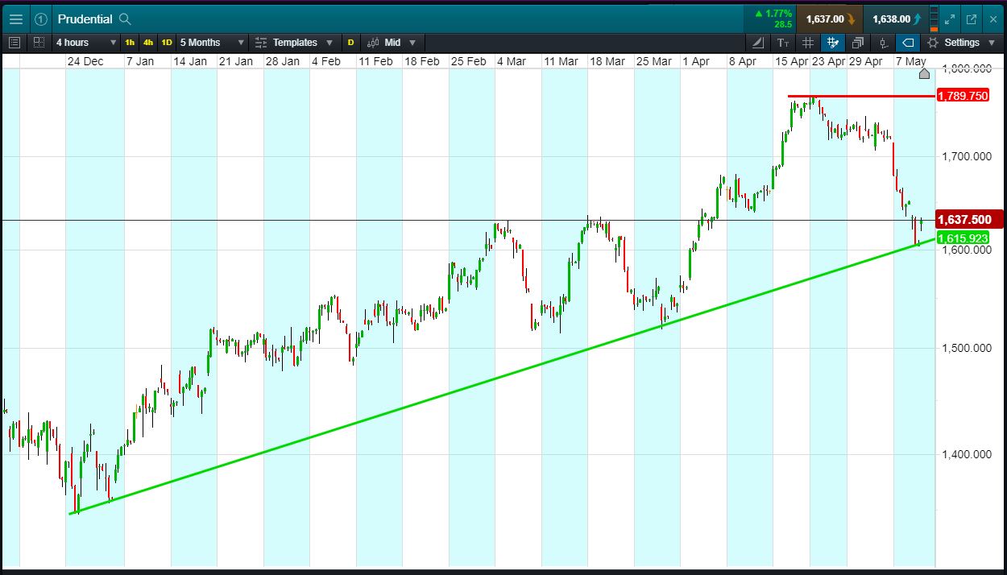Select the green ascending trendline
The image size is (1007, 575).
503,376
